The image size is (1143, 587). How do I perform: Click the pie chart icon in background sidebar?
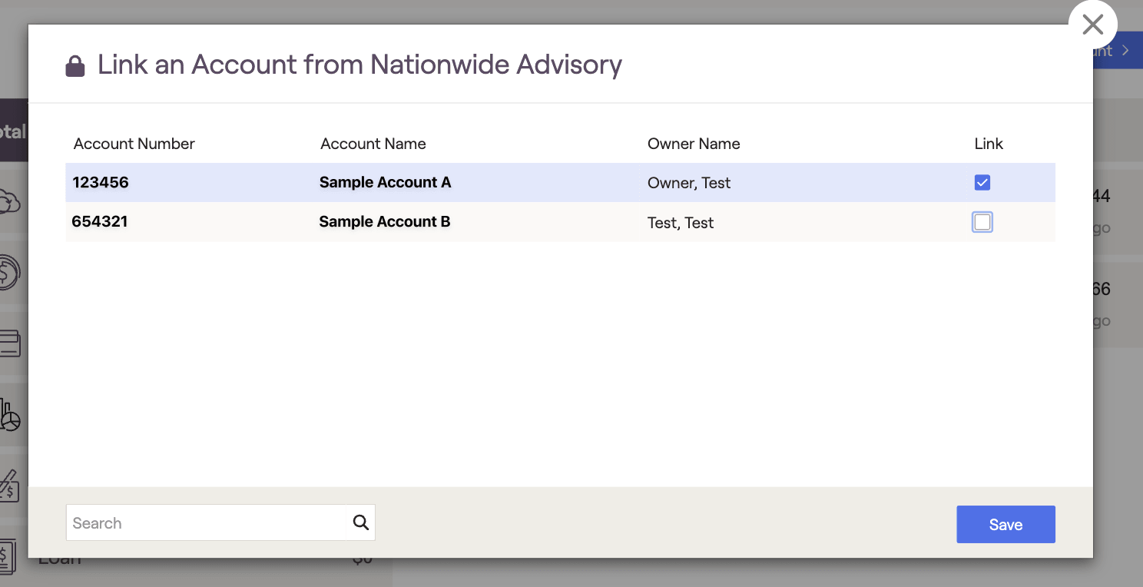click(9, 415)
